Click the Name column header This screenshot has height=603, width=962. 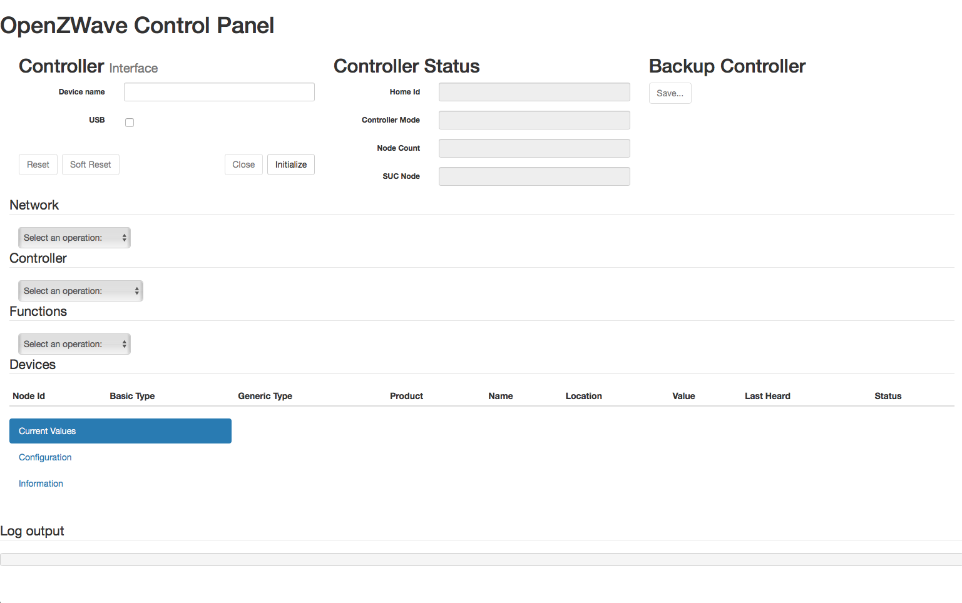[501, 396]
